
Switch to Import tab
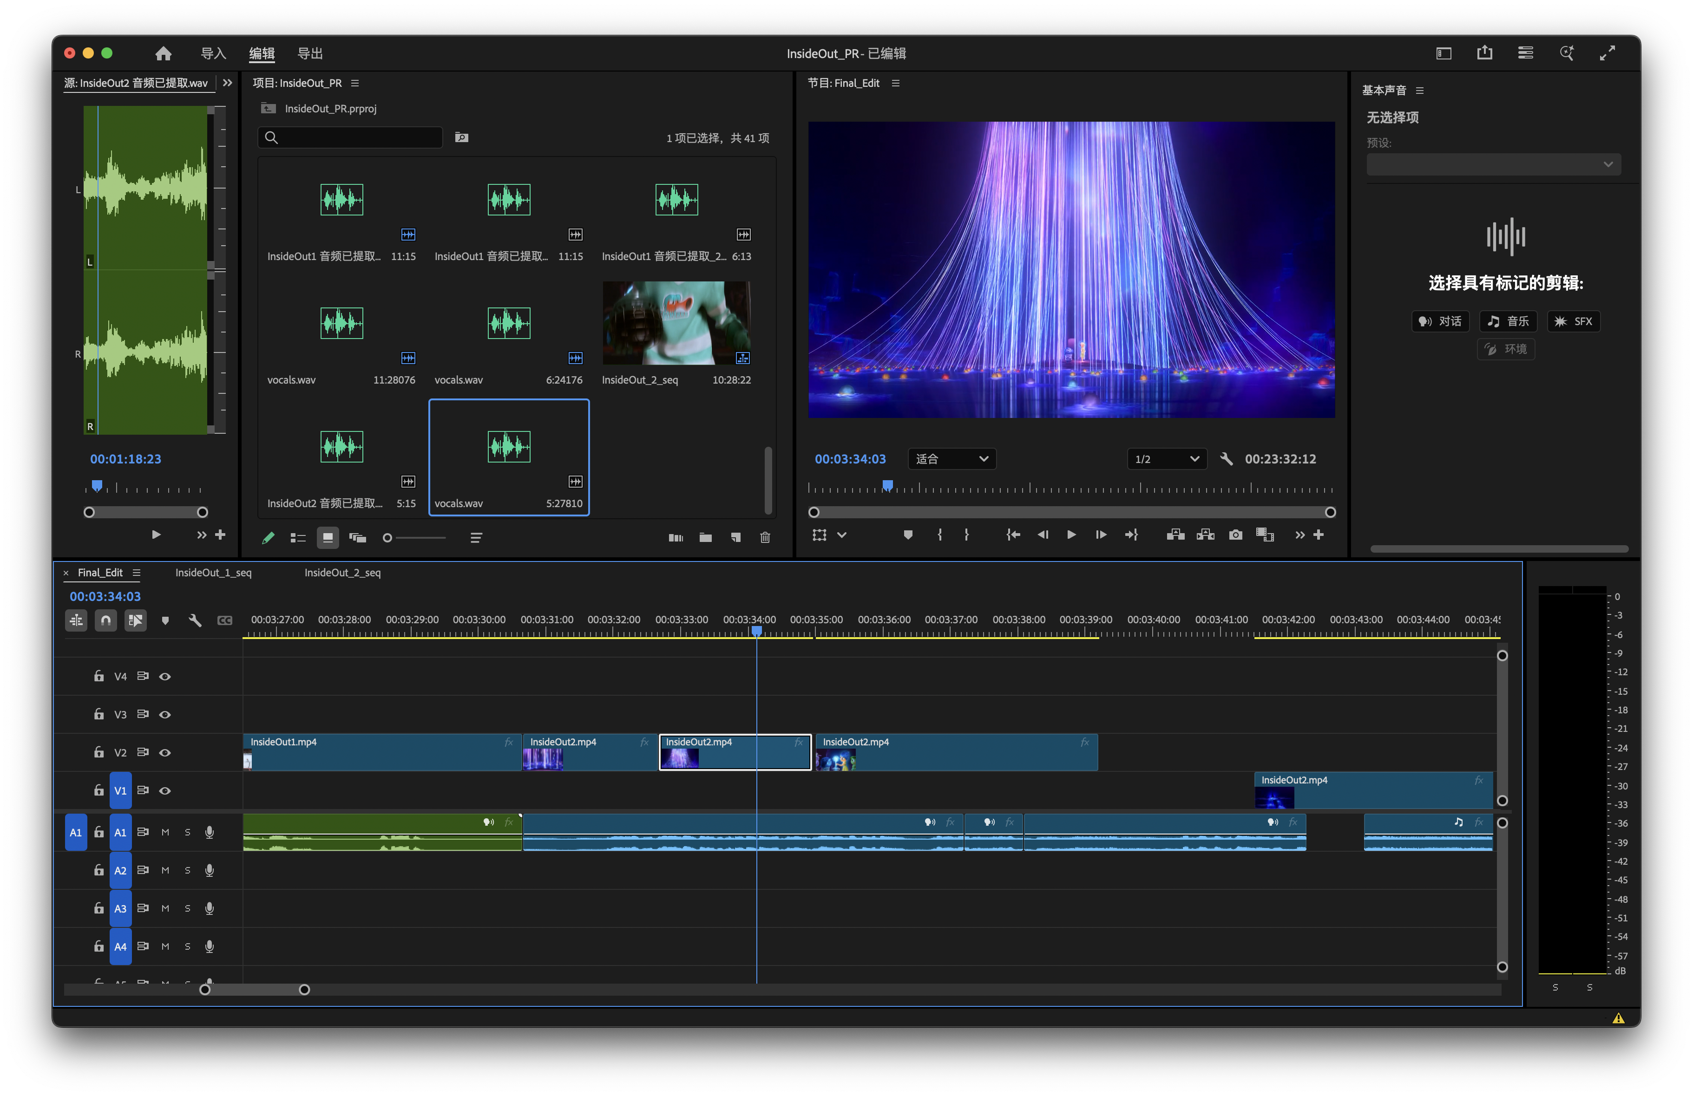click(213, 53)
